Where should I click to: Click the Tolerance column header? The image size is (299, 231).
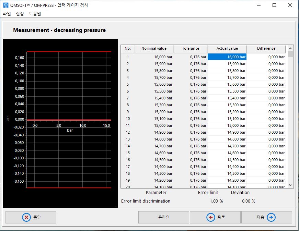point(191,49)
